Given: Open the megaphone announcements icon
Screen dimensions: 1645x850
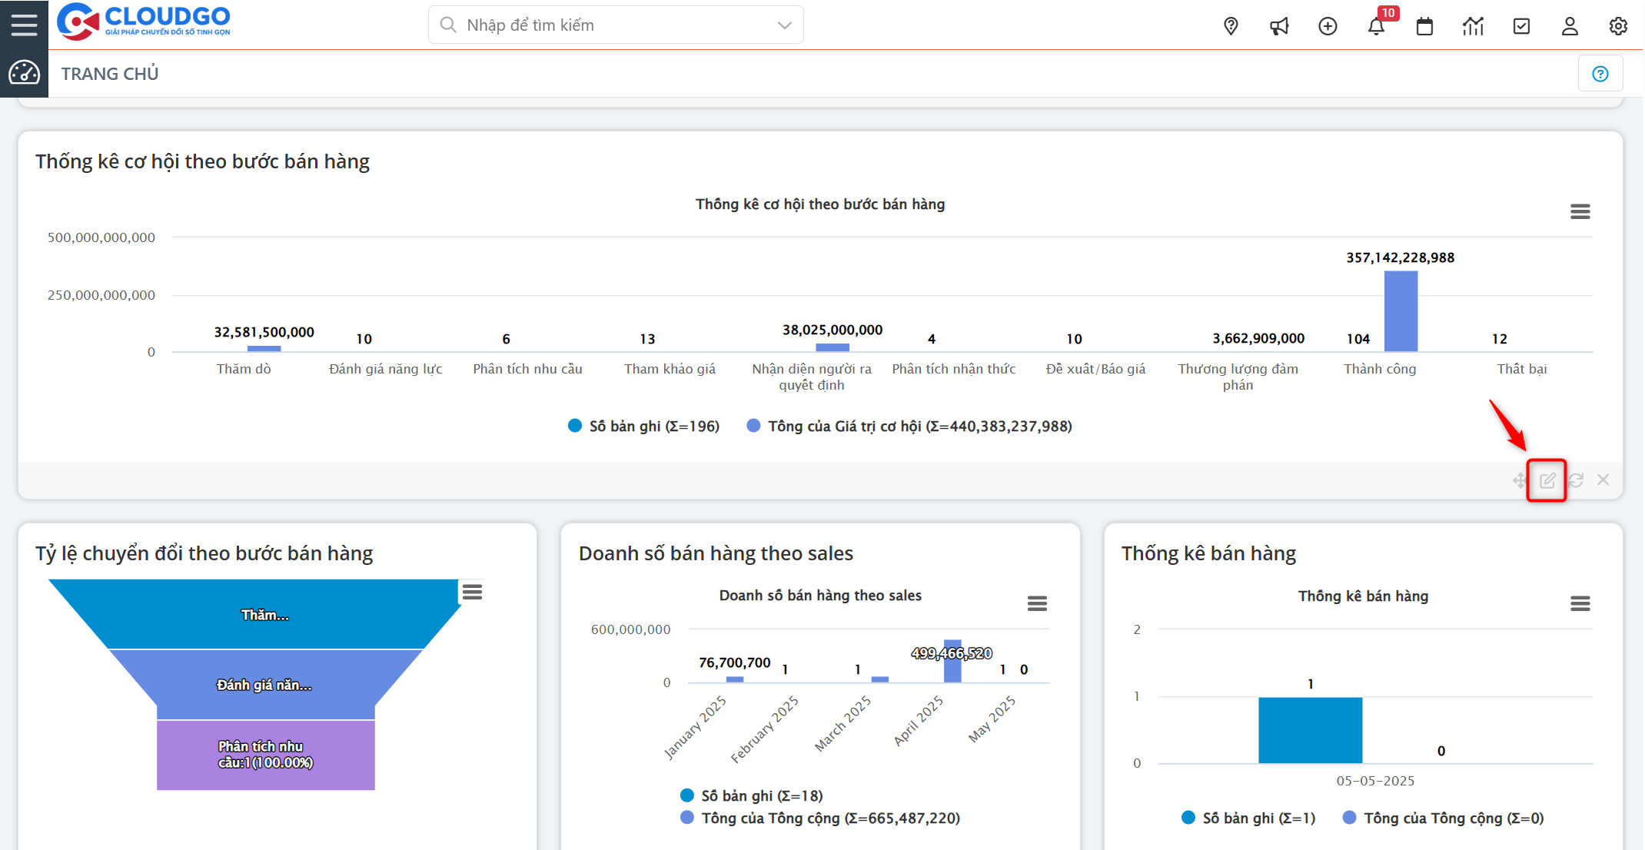Looking at the screenshot, I should [x=1279, y=26].
